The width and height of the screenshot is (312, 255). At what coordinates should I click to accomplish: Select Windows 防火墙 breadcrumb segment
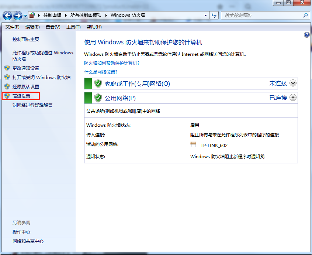coord(128,15)
